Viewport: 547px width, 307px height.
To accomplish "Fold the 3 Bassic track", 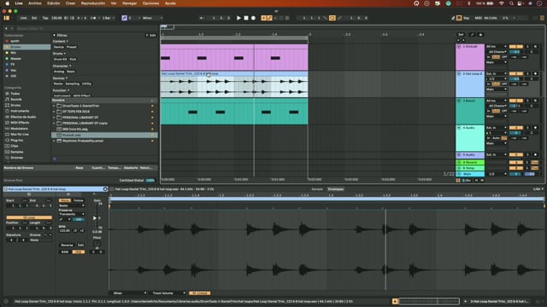I will click(x=459, y=101).
